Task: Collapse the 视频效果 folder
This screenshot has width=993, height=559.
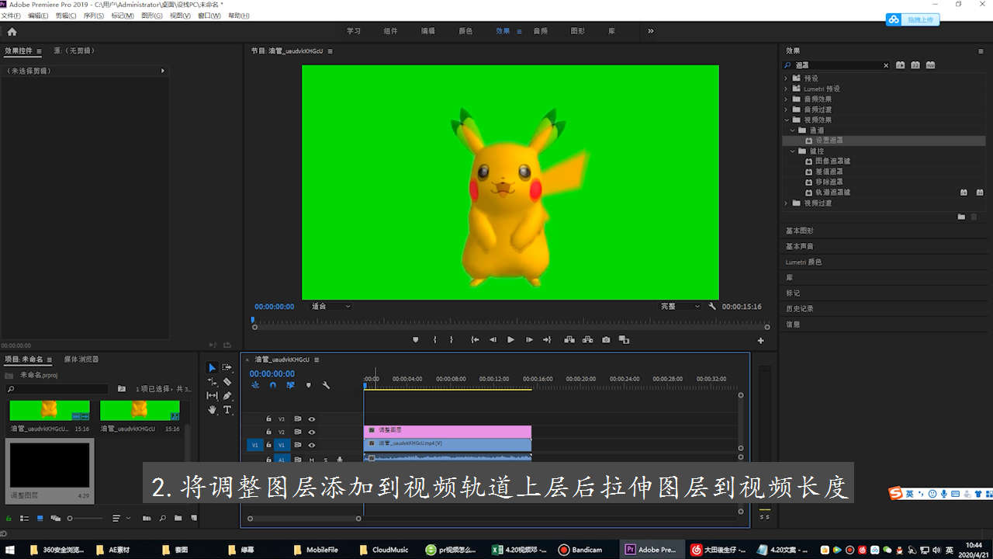Action: tap(786, 120)
